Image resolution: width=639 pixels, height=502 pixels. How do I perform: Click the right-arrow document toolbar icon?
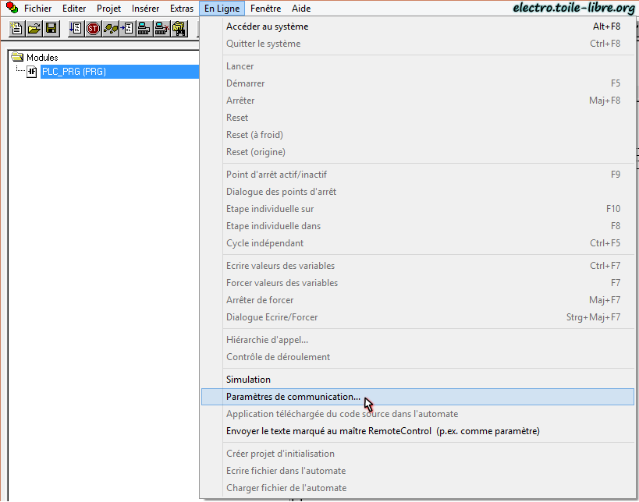point(127,29)
